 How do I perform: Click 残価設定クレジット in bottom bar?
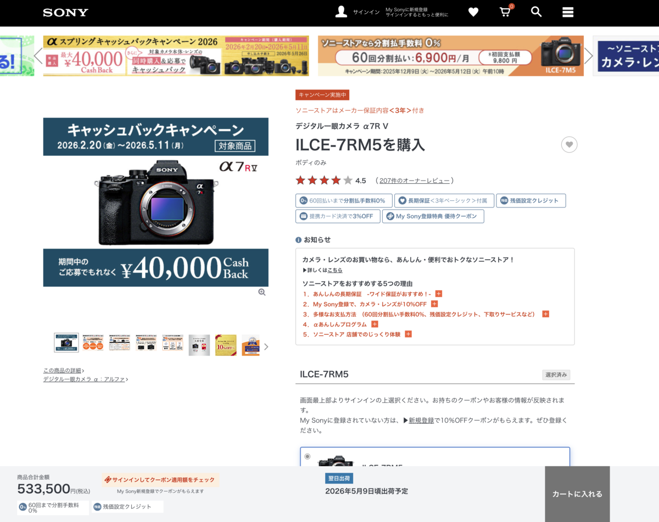127,507
